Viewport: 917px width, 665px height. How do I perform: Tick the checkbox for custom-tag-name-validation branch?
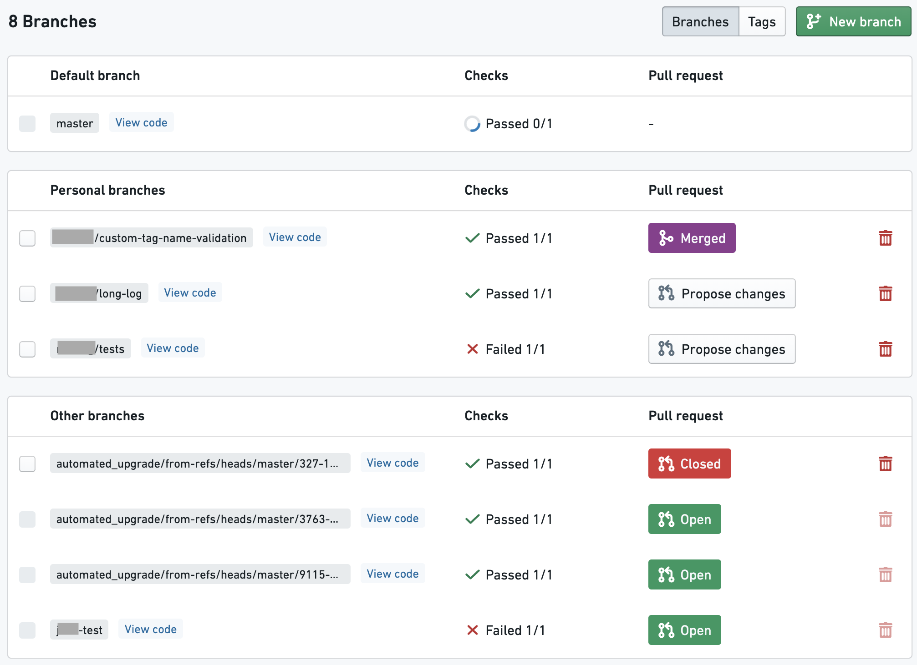click(27, 238)
